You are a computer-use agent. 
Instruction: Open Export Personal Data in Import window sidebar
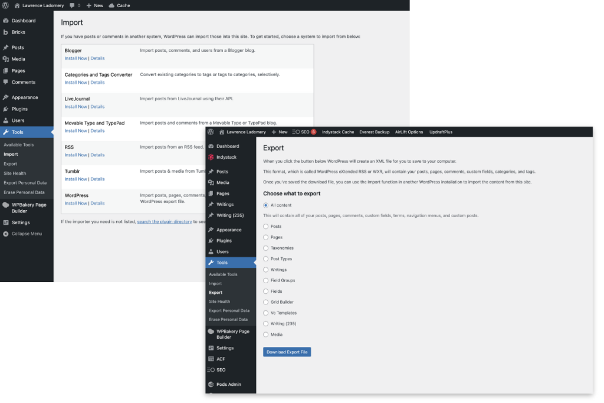[x=25, y=183]
